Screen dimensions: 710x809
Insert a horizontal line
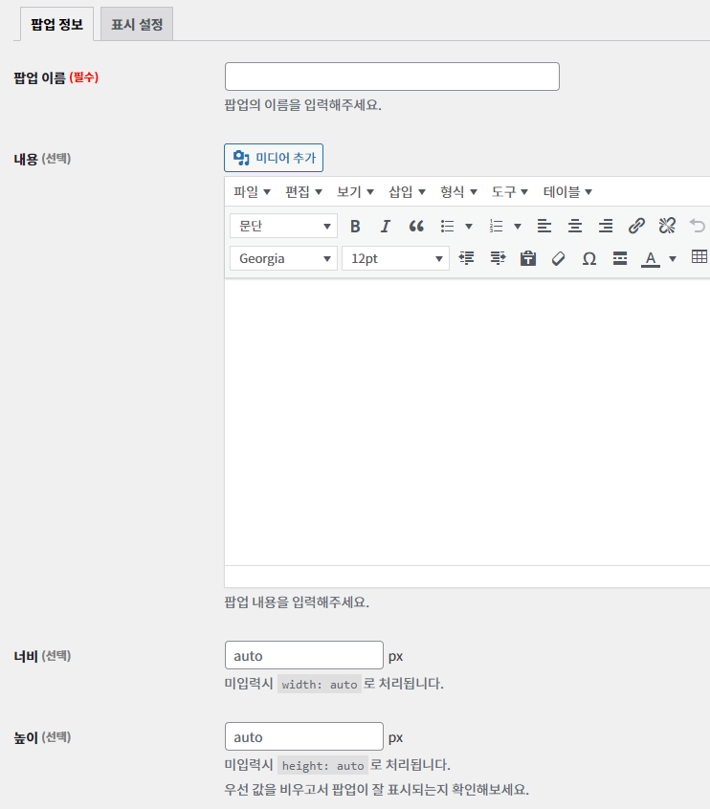(620, 258)
